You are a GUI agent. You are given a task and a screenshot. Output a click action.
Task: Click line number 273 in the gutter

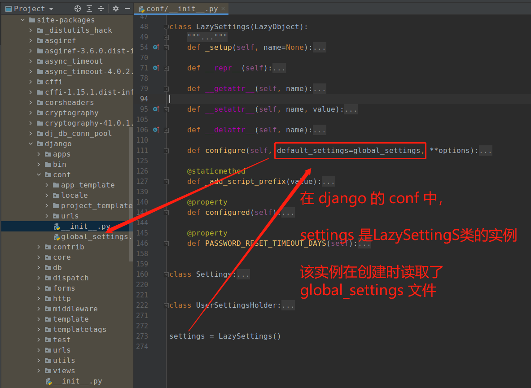point(142,336)
